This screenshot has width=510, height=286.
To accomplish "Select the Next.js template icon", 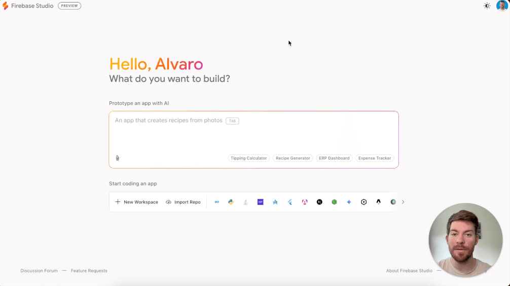I will (x=319, y=202).
